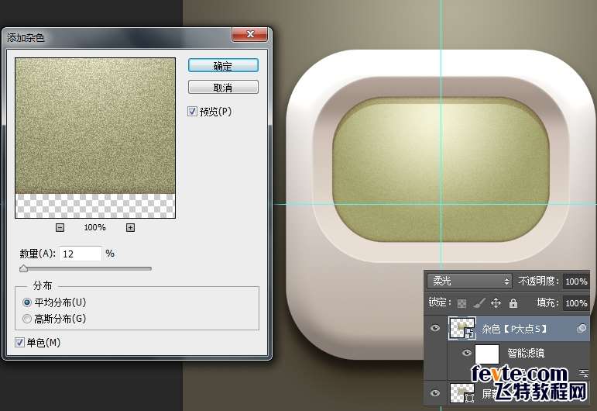
Task: Zoom out the noise preview with minus icon
Action: (60, 228)
